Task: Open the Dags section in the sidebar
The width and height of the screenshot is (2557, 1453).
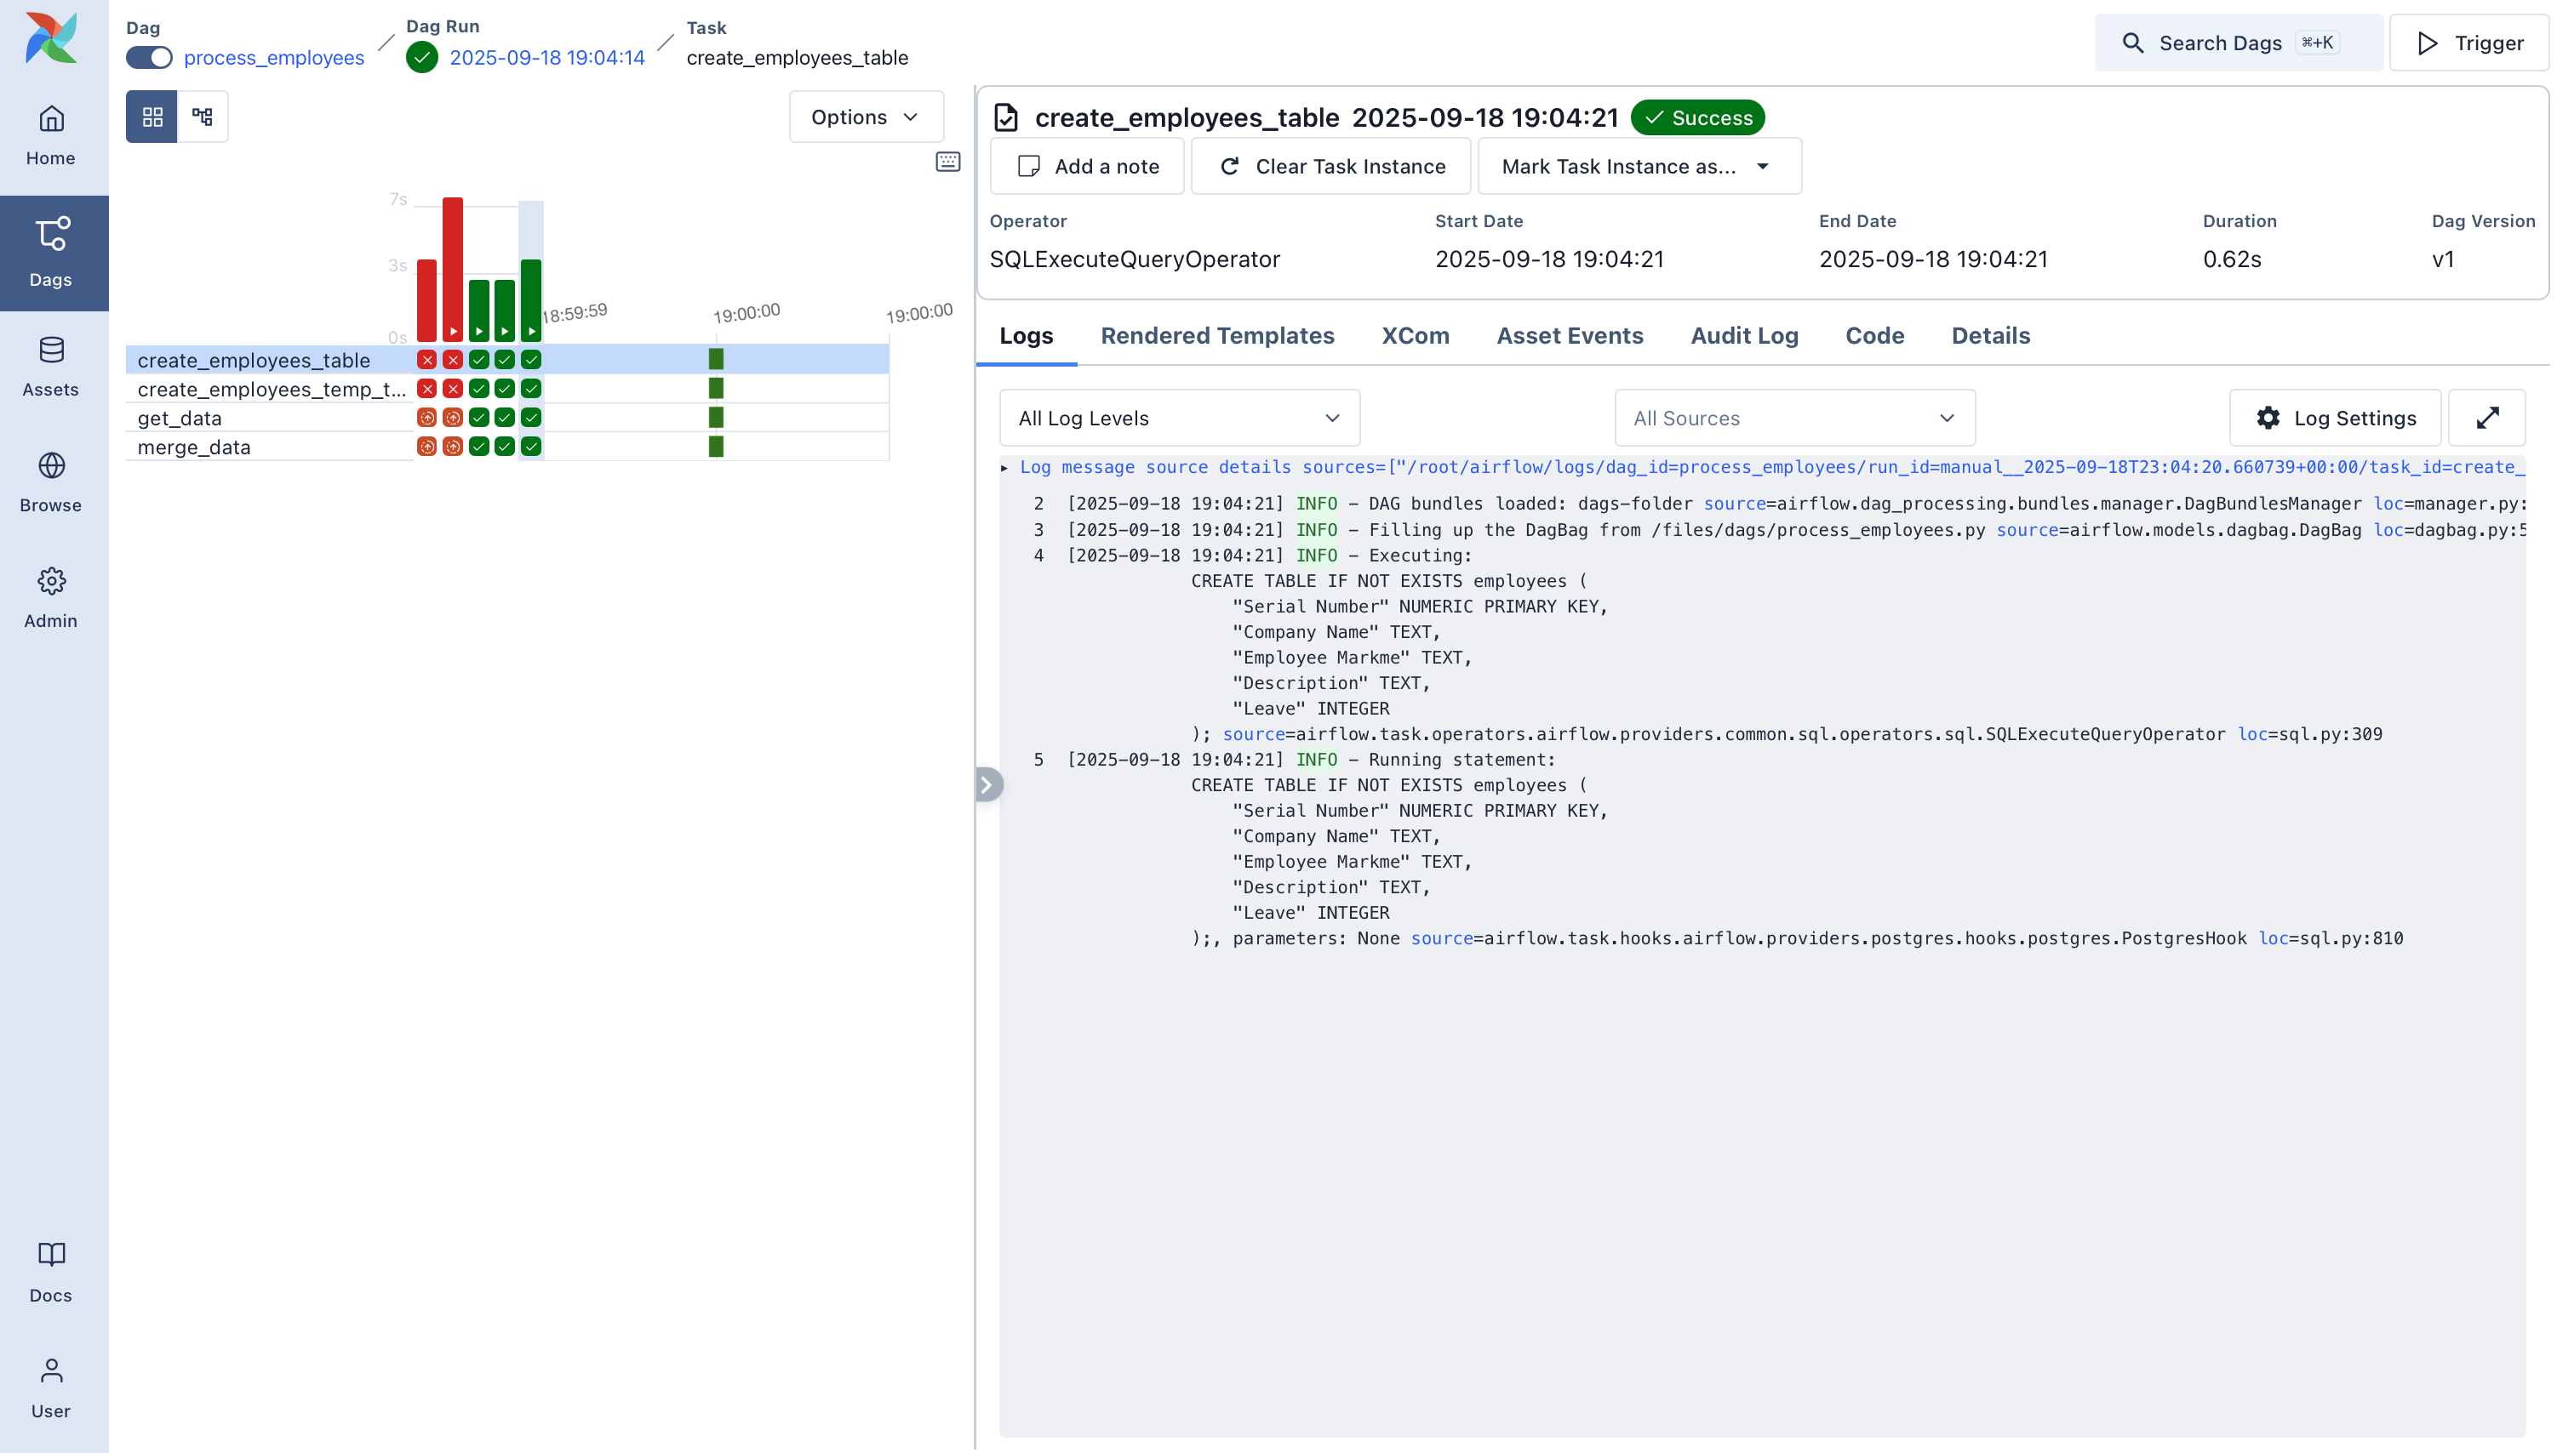Action: coord(51,253)
